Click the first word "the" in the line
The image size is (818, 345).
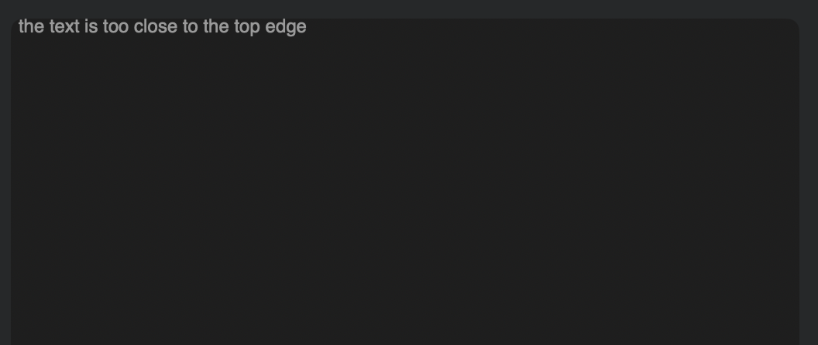click(31, 27)
